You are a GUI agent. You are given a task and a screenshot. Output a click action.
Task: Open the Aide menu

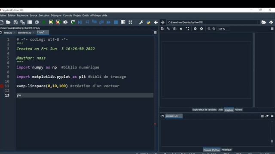tap(105, 15)
